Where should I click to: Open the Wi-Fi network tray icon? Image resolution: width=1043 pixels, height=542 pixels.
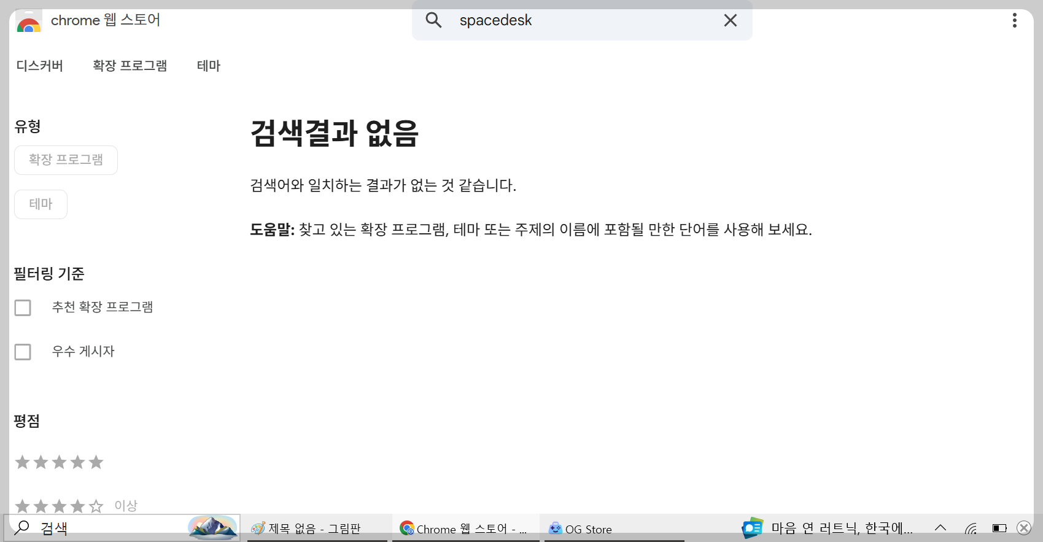point(971,528)
